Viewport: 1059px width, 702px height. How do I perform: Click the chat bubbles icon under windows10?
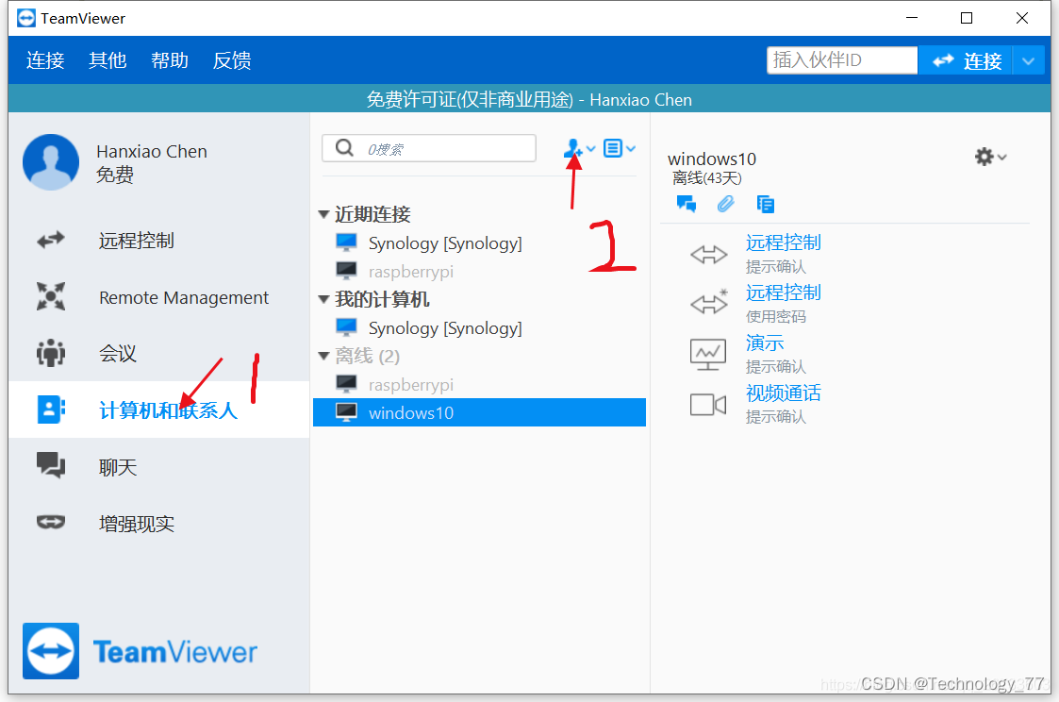687,204
